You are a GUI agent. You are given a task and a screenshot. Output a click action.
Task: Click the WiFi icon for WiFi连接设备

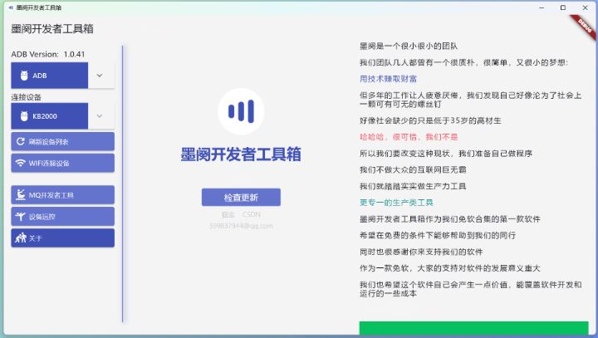tap(20, 164)
